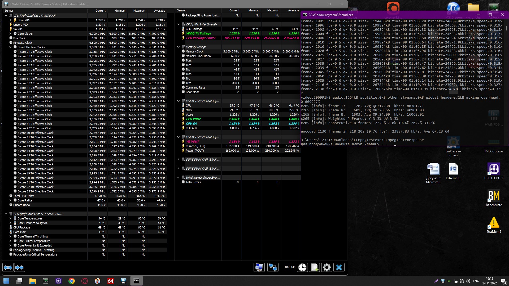Image resolution: width=509 pixels, height=286 pixels.
Task: Open the Документ Microsoft desktop file
Action: click(x=433, y=173)
